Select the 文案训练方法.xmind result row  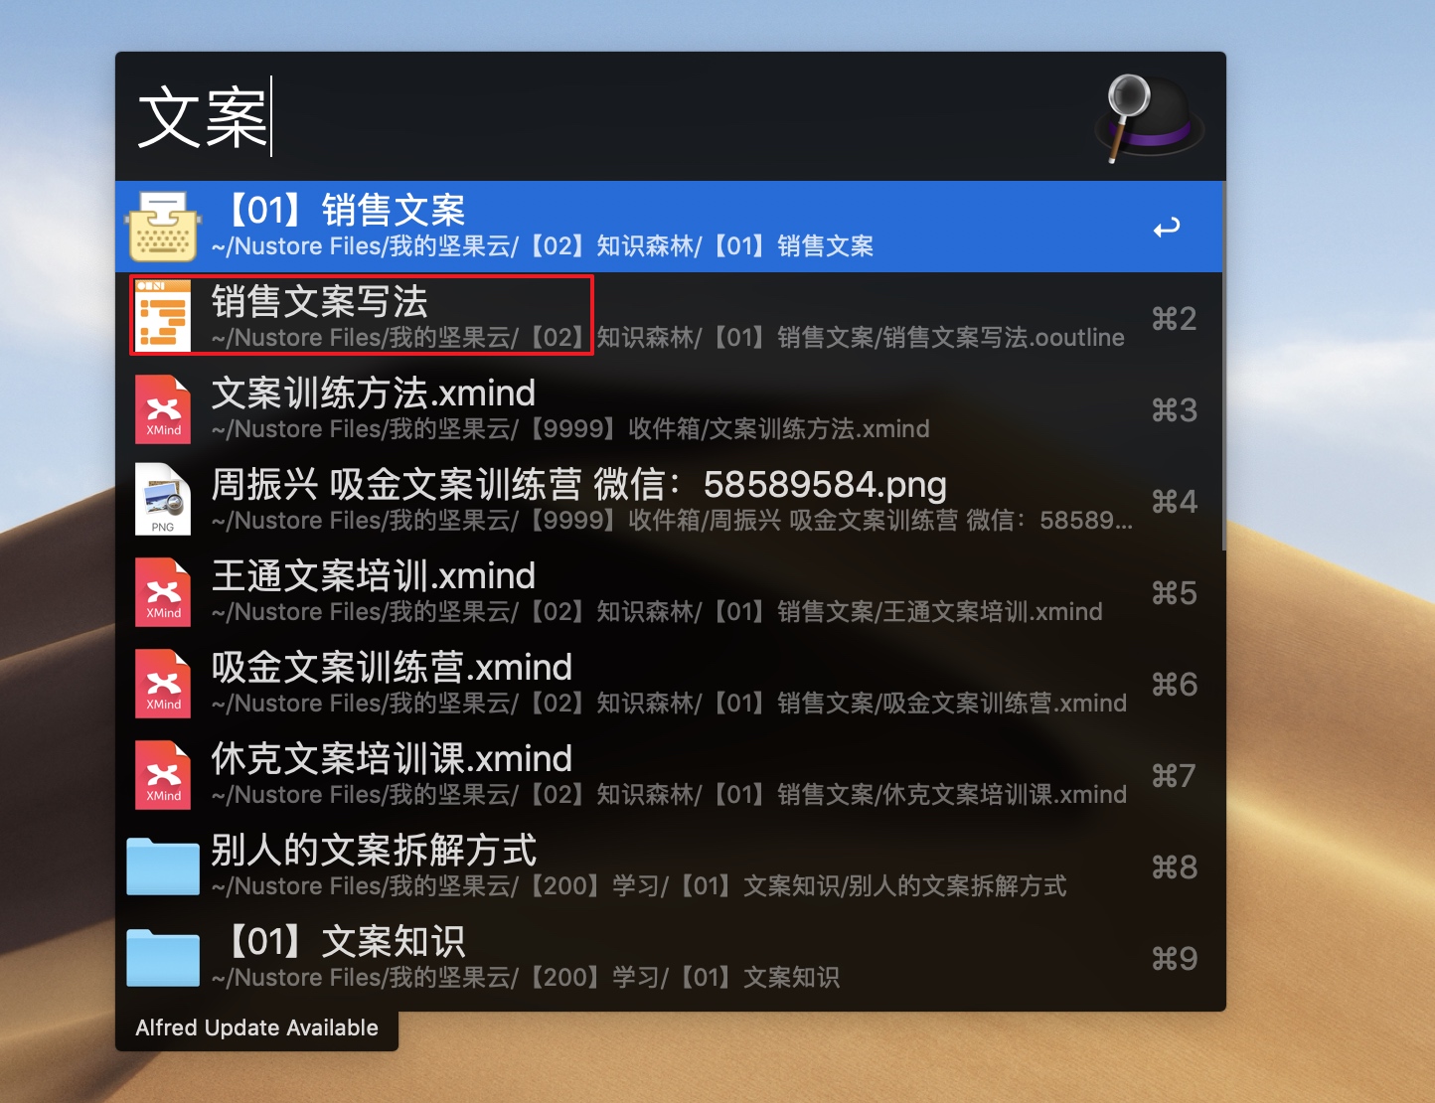coord(669,409)
